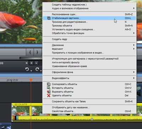
Task: Click the red X Delete objects icon
Action: (49, 96)
